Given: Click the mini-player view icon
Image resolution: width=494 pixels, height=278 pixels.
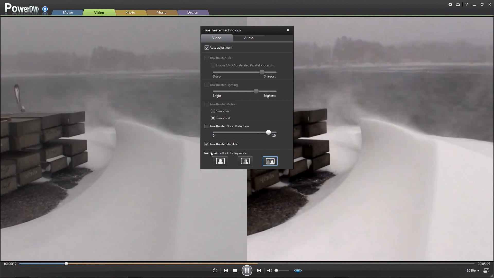Looking at the screenshot, I should coord(486,271).
